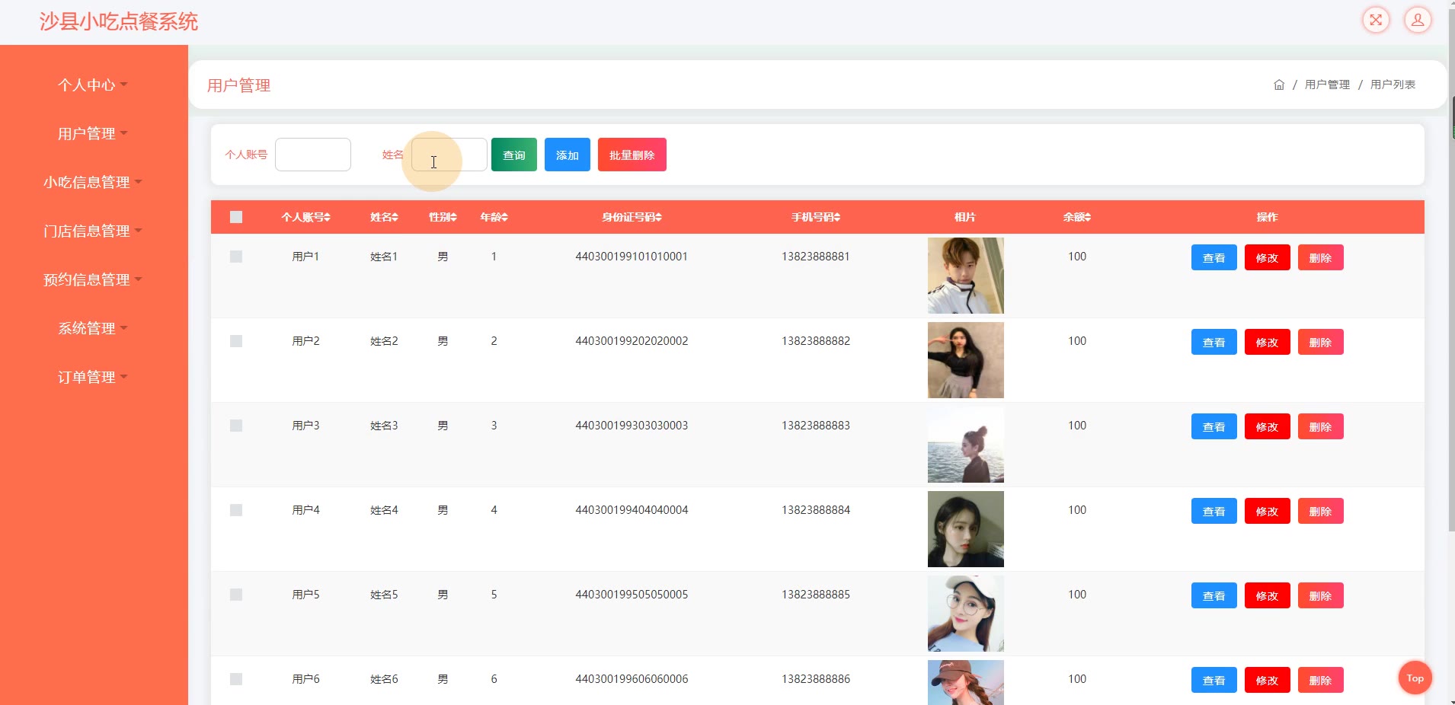
Task: Expand the 小吃信息管理 sidebar menu
Action: click(91, 183)
